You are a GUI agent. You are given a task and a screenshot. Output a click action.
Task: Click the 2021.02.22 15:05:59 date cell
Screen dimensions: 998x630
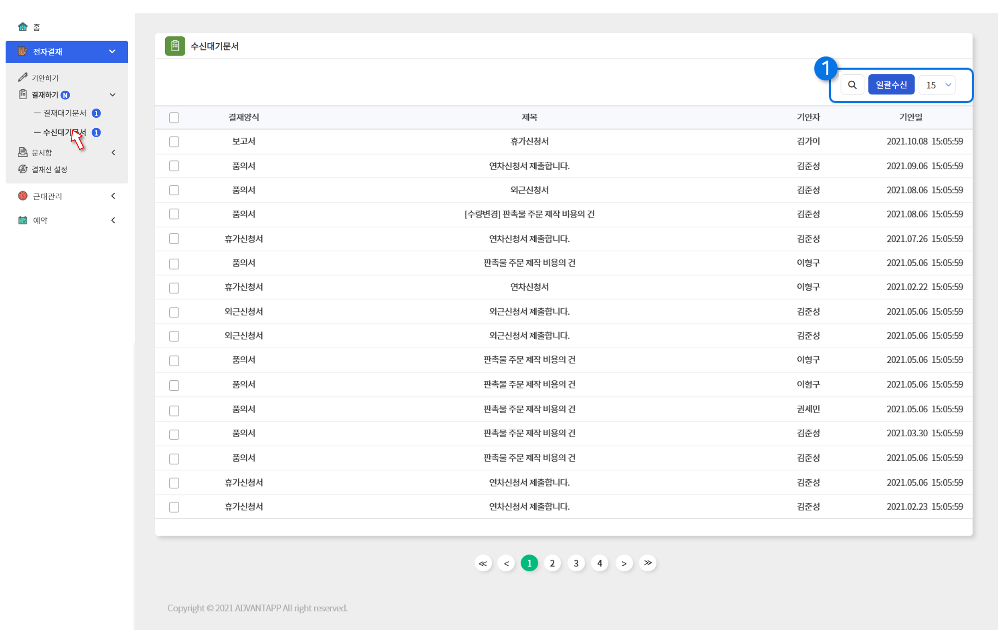[924, 287]
